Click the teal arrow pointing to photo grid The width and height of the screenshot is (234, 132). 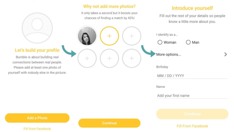coord(69,51)
